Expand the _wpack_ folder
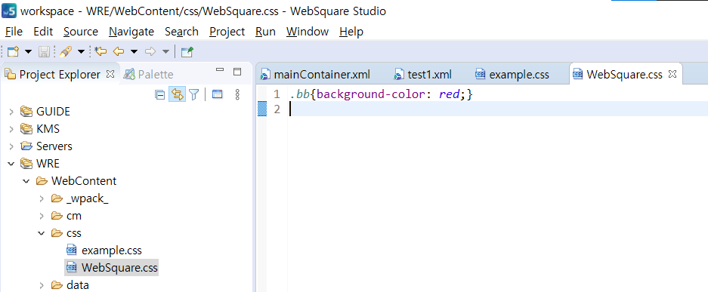The width and height of the screenshot is (708, 292). click(x=42, y=198)
